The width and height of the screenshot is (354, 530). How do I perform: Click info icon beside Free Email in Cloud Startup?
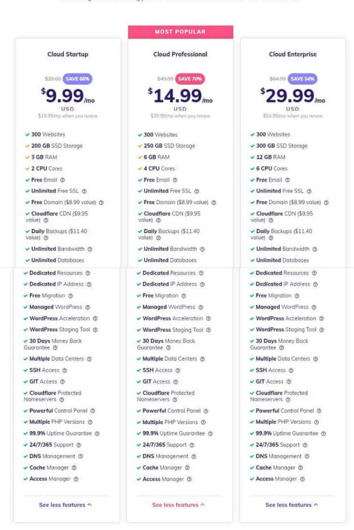click(63, 180)
